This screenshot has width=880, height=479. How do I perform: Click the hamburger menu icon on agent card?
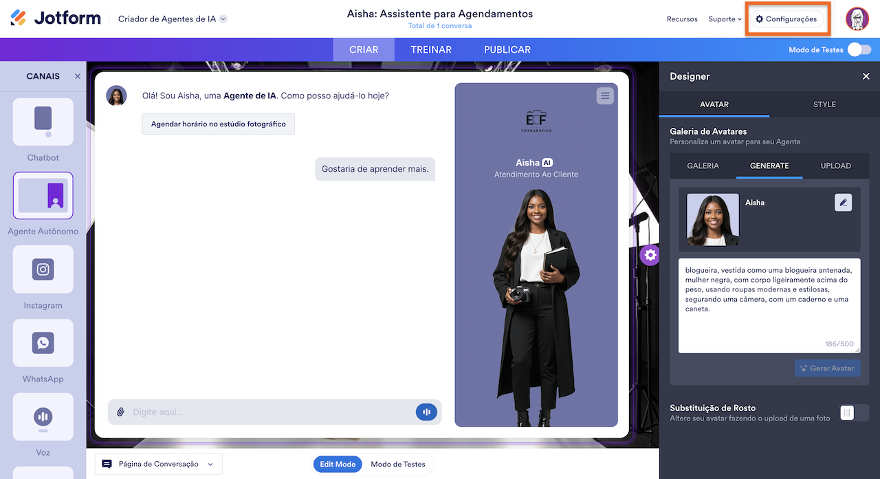pos(605,96)
